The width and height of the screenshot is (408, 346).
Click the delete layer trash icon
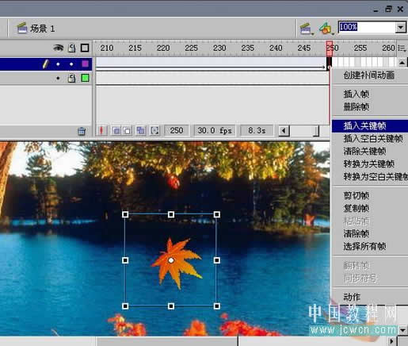[x=82, y=131]
